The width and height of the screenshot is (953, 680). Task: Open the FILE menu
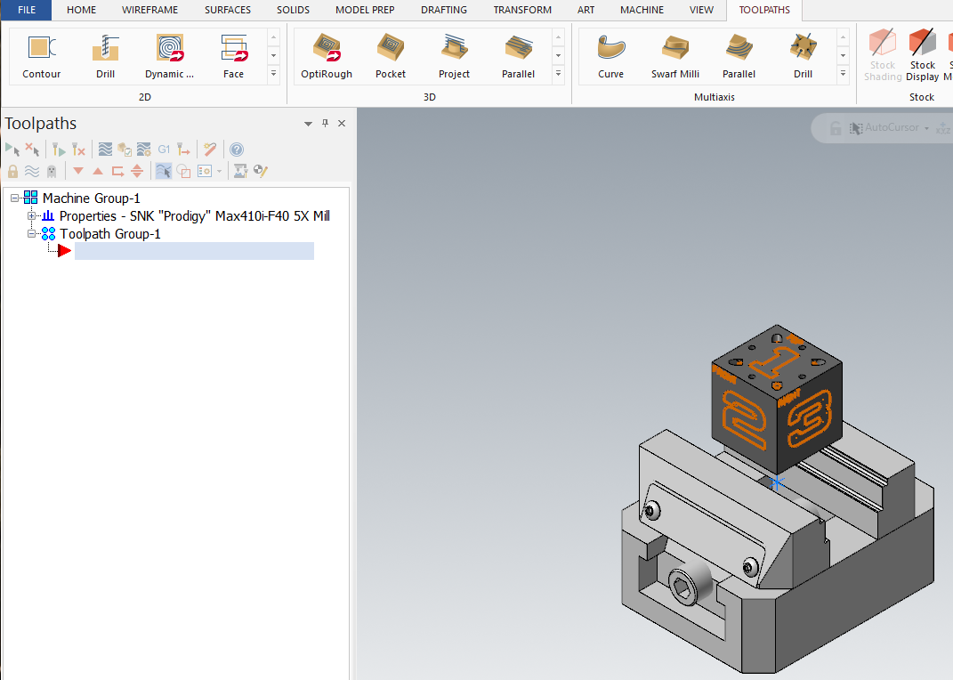[27, 10]
